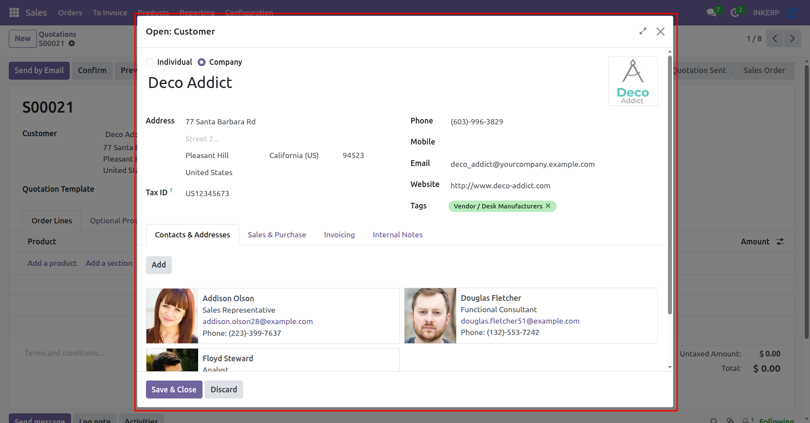810x423 pixels.
Task: Select the Individual radio option
Action: point(150,62)
